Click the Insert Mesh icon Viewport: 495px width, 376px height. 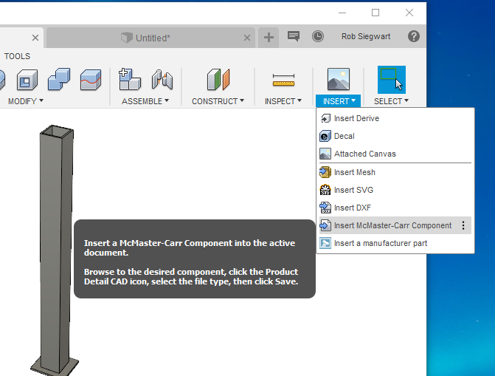click(x=325, y=172)
